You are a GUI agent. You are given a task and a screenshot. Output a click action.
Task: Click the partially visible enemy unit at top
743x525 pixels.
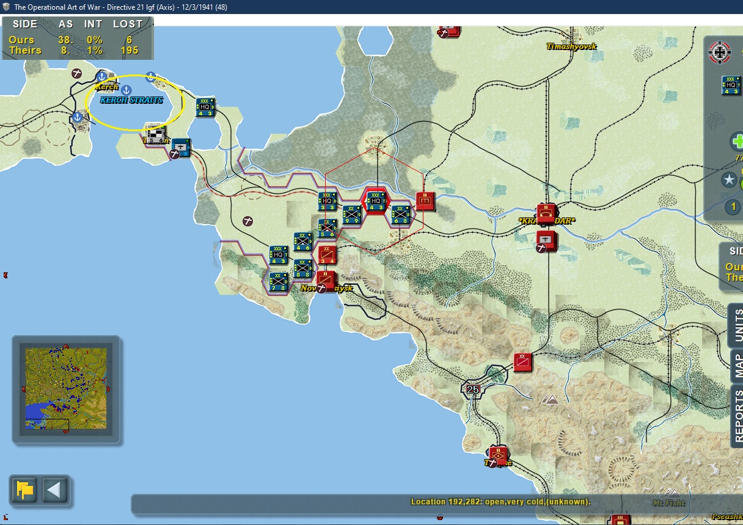coord(449,31)
